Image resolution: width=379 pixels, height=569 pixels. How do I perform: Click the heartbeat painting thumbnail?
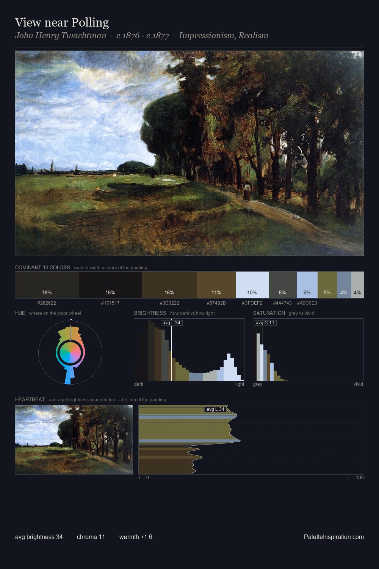(x=74, y=440)
